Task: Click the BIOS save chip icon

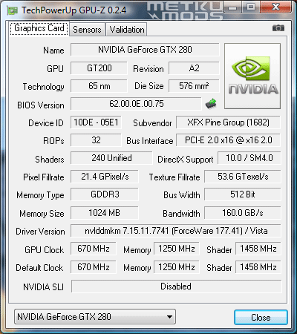Action: click(x=211, y=104)
